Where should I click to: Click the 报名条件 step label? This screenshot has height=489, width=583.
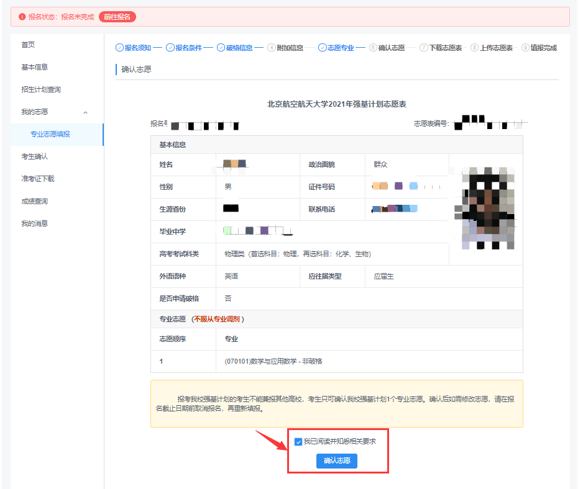(x=188, y=48)
